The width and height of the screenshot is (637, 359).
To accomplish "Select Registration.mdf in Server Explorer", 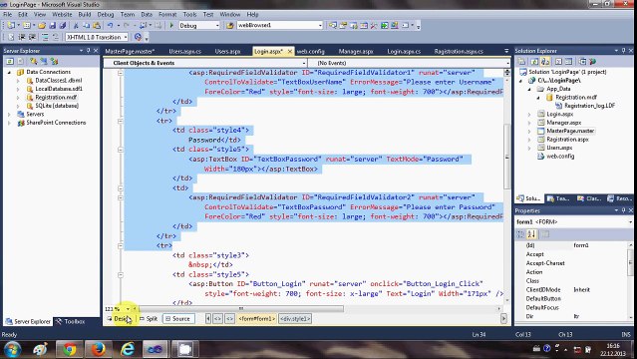I will tap(56, 97).
